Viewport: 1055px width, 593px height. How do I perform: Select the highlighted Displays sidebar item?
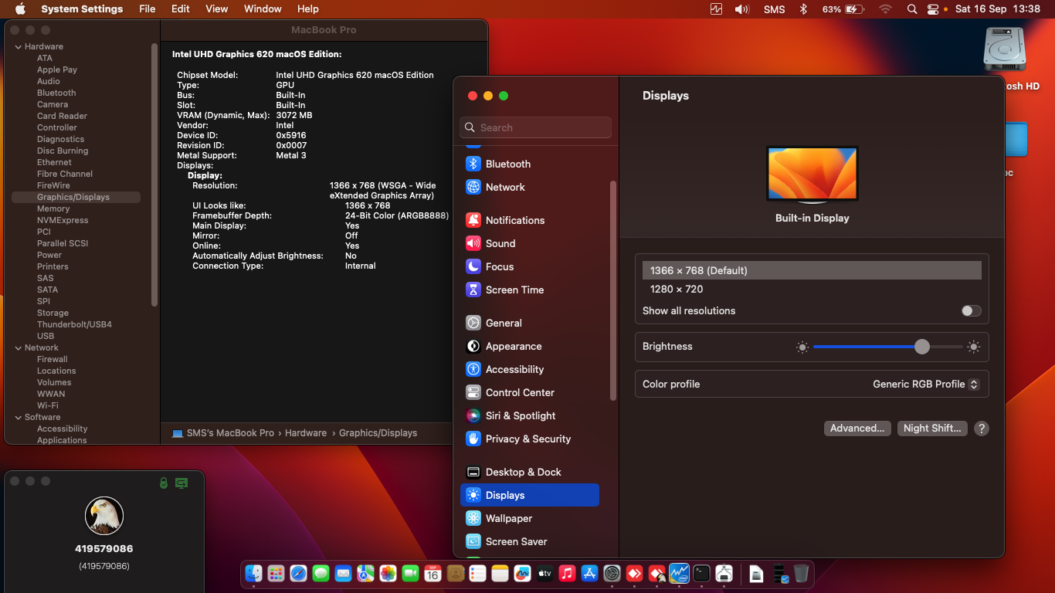click(529, 495)
